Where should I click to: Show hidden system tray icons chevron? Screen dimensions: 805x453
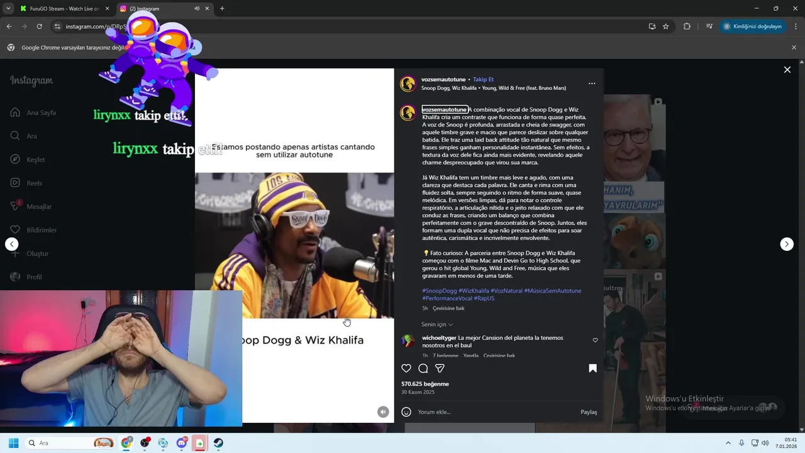click(x=728, y=443)
